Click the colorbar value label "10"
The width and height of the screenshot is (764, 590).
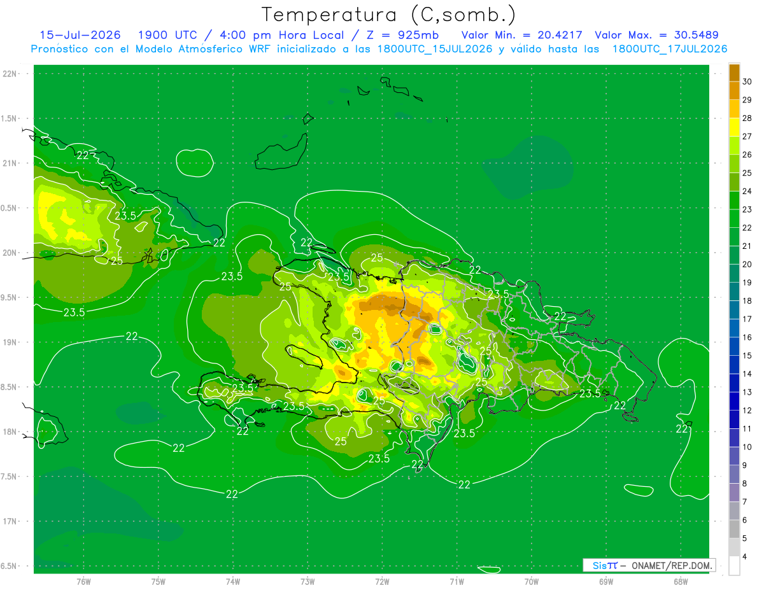point(747,447)
